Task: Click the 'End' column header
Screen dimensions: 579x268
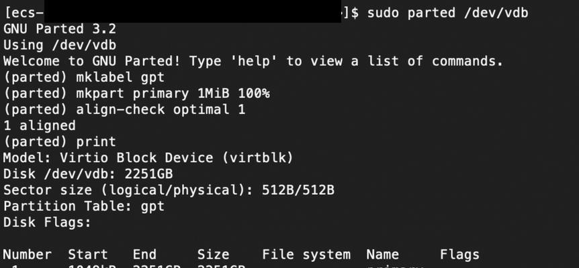Action: [x=145, y=255]
